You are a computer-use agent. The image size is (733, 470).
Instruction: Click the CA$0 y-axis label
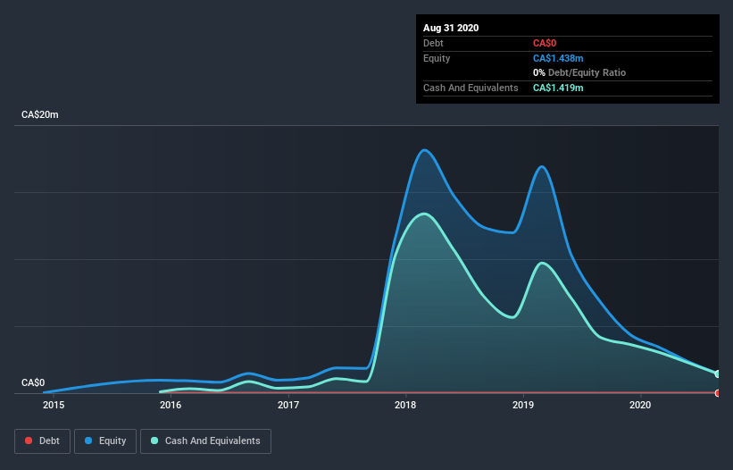(x=33, y=382)
